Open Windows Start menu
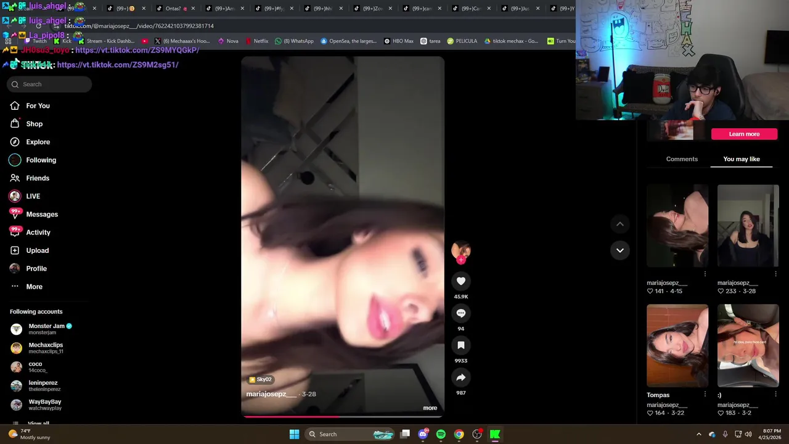Screen dimensions: 789x444 point(294,434)
